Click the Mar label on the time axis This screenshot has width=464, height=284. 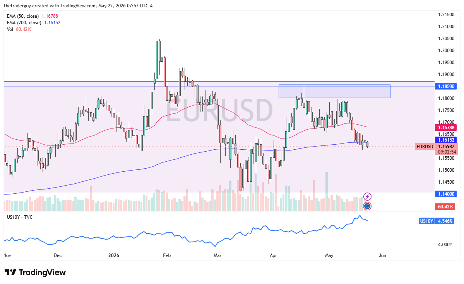[x=217, y=255]
